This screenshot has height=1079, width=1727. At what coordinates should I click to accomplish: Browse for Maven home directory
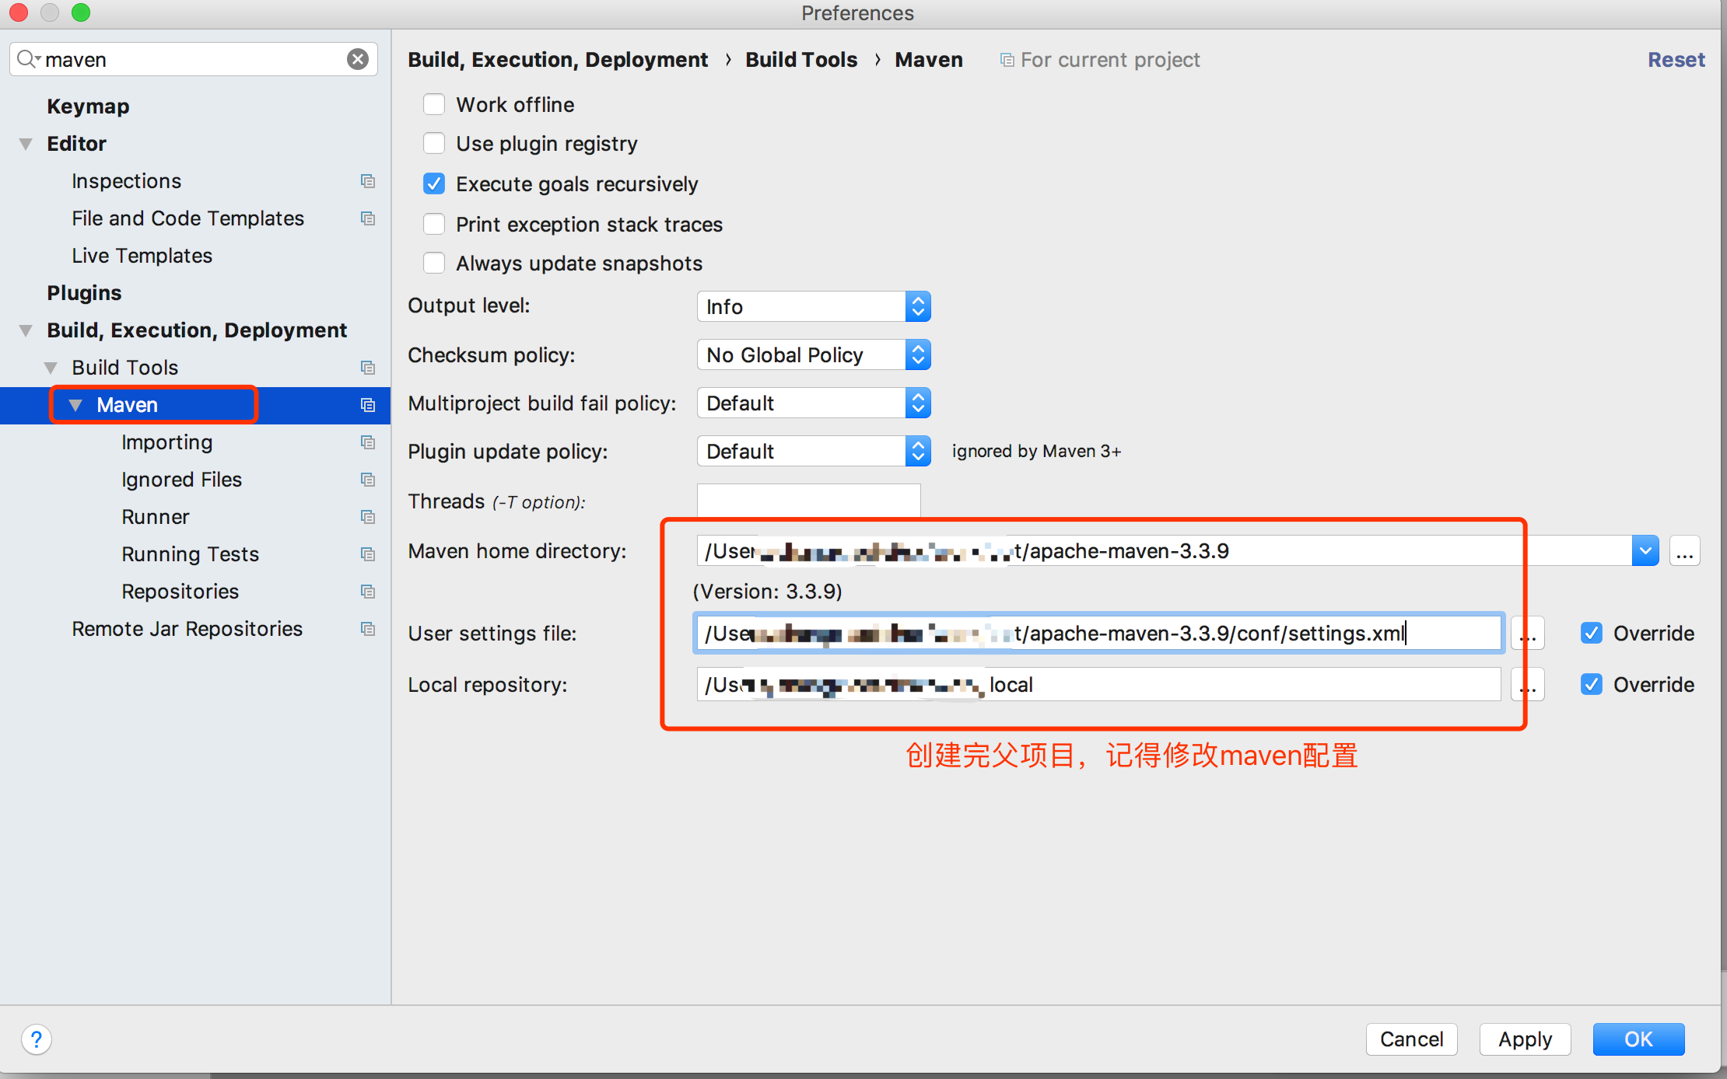1684,551
